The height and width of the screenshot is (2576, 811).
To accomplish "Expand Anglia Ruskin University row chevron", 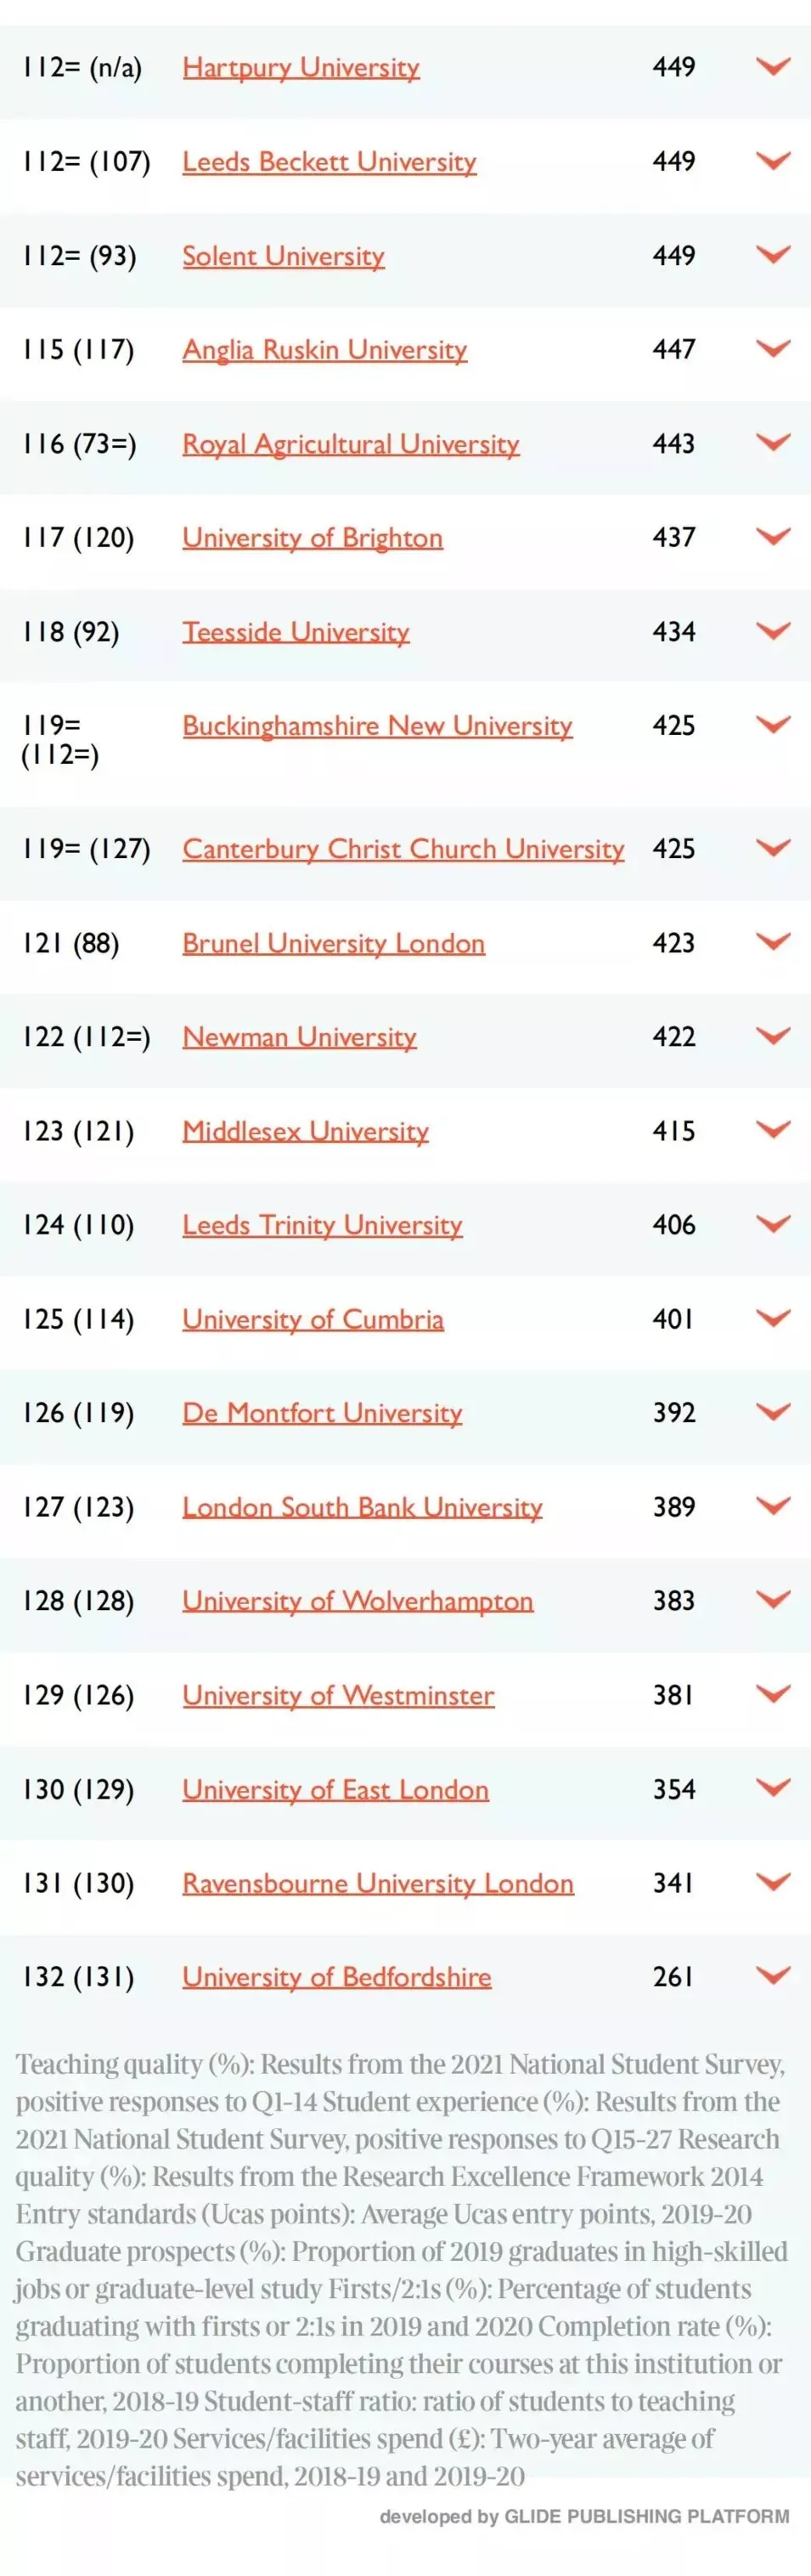I will [x=773, y=349].
